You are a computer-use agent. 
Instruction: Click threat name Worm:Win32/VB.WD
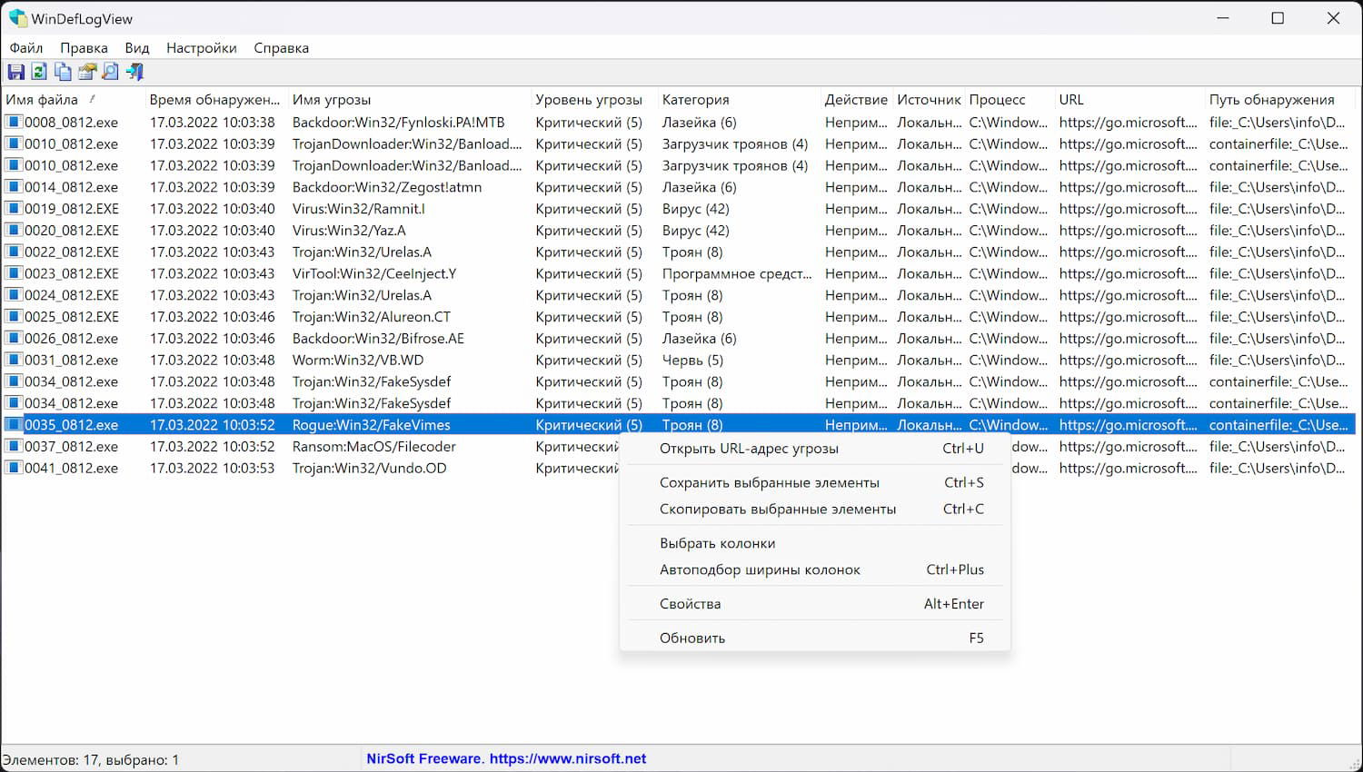(x=358, y=360)
